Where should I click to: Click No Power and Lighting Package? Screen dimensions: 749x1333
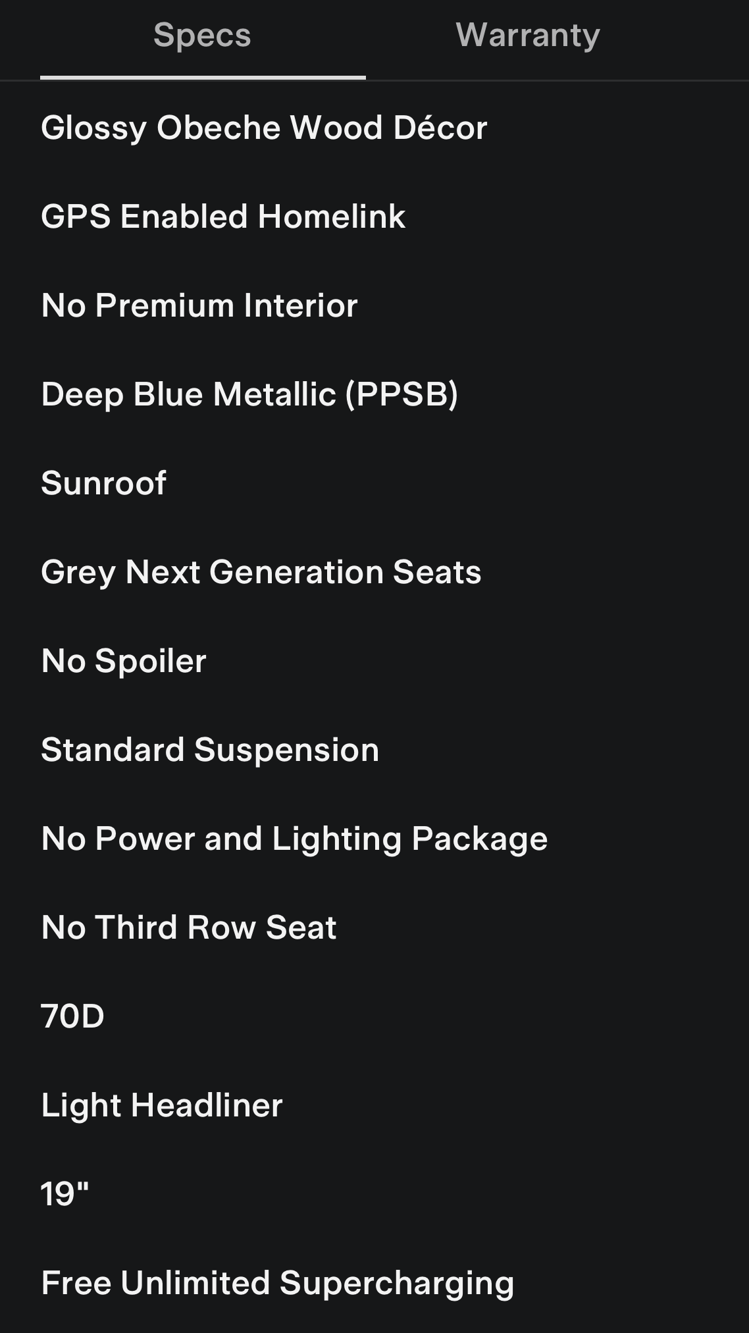pos(294,839)
